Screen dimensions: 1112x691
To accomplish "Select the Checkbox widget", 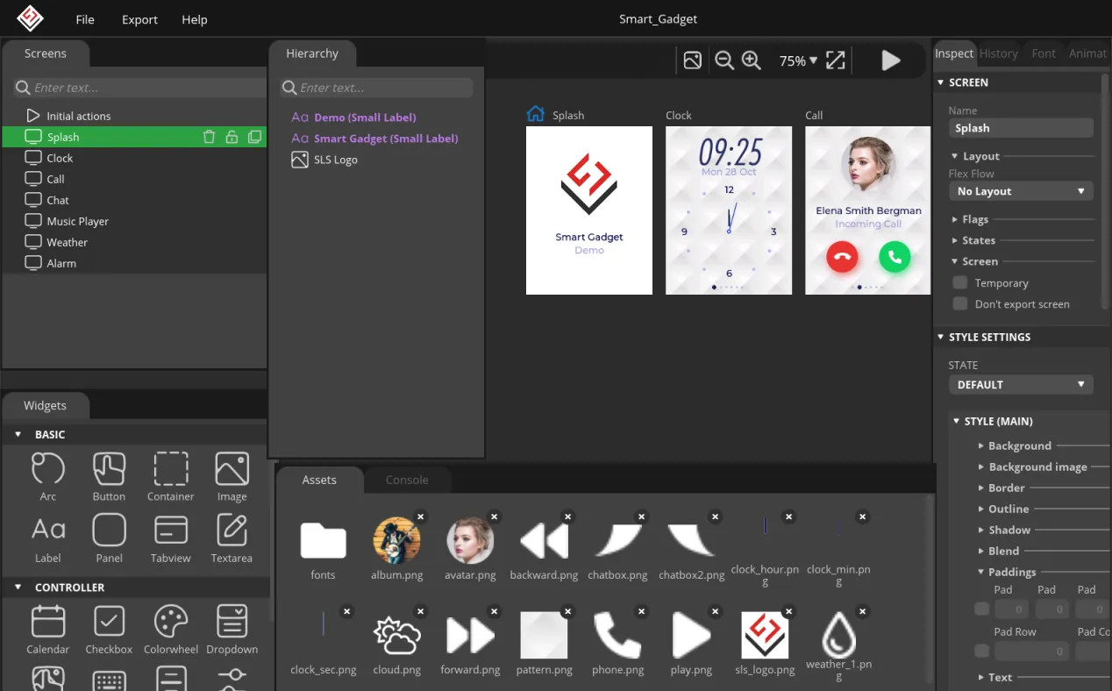I will point(109,630).
